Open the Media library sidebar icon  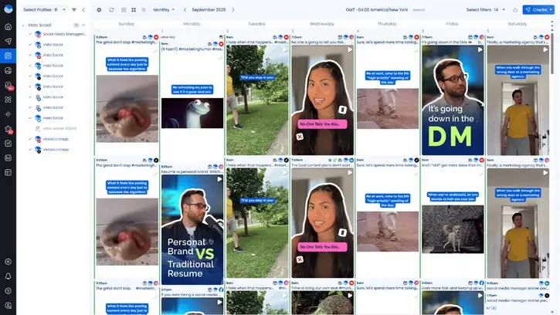click(x=8, y=71)
